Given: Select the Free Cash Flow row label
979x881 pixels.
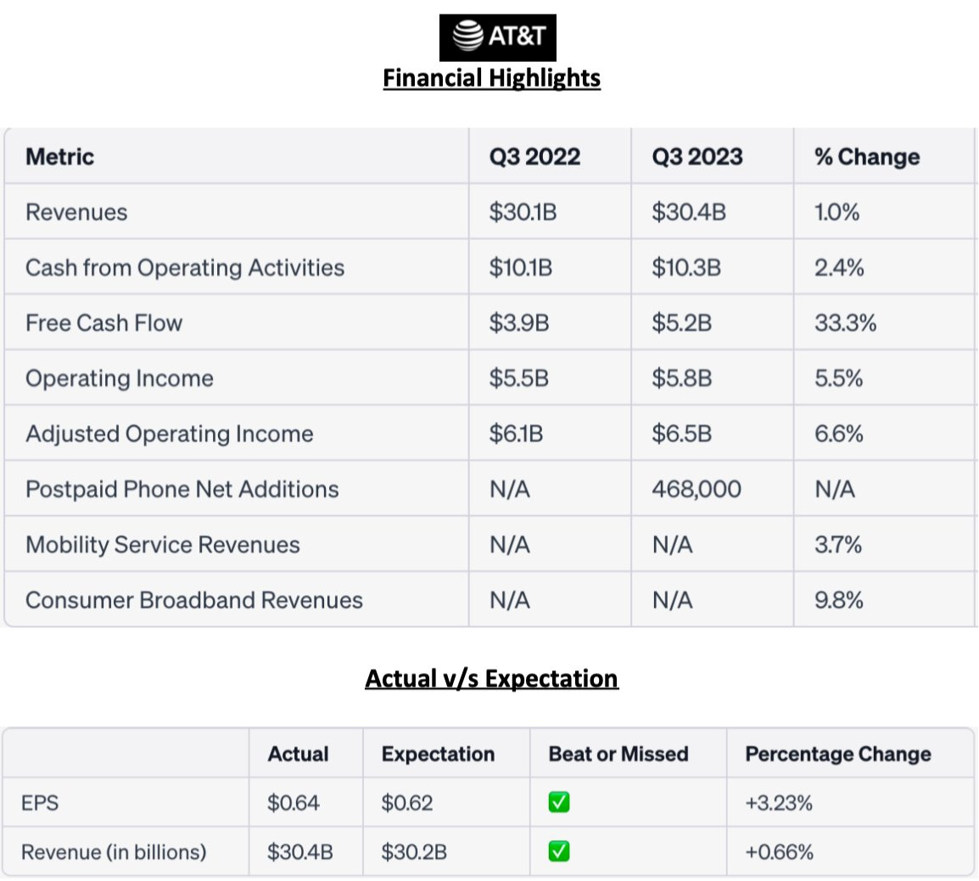Looking at the screenshot, I should (x=104, y=323).
